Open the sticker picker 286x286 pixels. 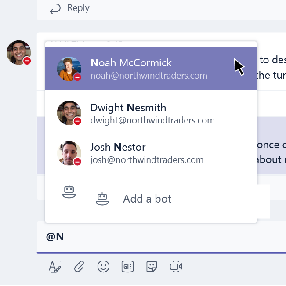152,266
